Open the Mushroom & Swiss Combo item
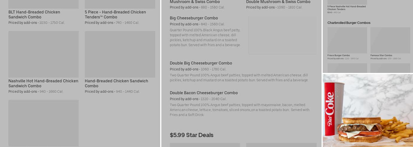 tap(195, 2)
